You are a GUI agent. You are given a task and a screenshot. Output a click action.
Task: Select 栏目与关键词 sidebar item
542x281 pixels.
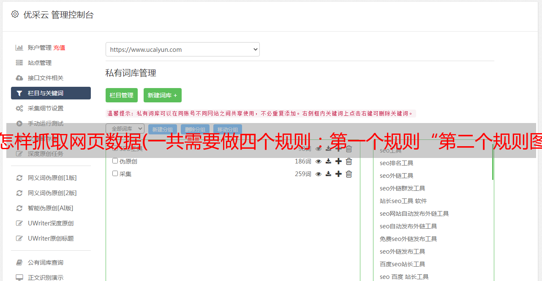pyautogui.click(x=51, y=93)
